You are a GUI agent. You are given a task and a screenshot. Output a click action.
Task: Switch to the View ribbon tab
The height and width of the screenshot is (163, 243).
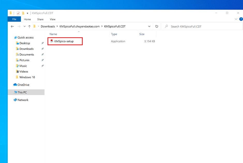(53, 19)
